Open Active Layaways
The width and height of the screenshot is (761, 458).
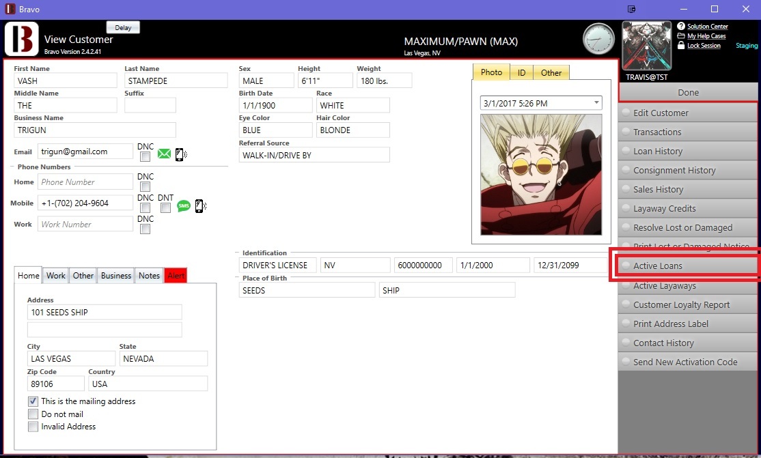pyautogui.click(x=688, y=286)
